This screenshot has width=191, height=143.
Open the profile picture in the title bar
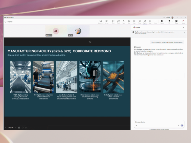[172, 17]
